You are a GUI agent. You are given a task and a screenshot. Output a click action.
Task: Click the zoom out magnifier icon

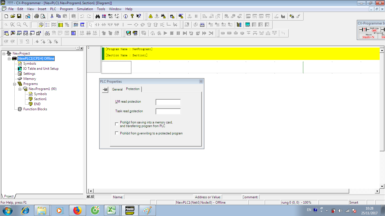click(x=6, y=25)
